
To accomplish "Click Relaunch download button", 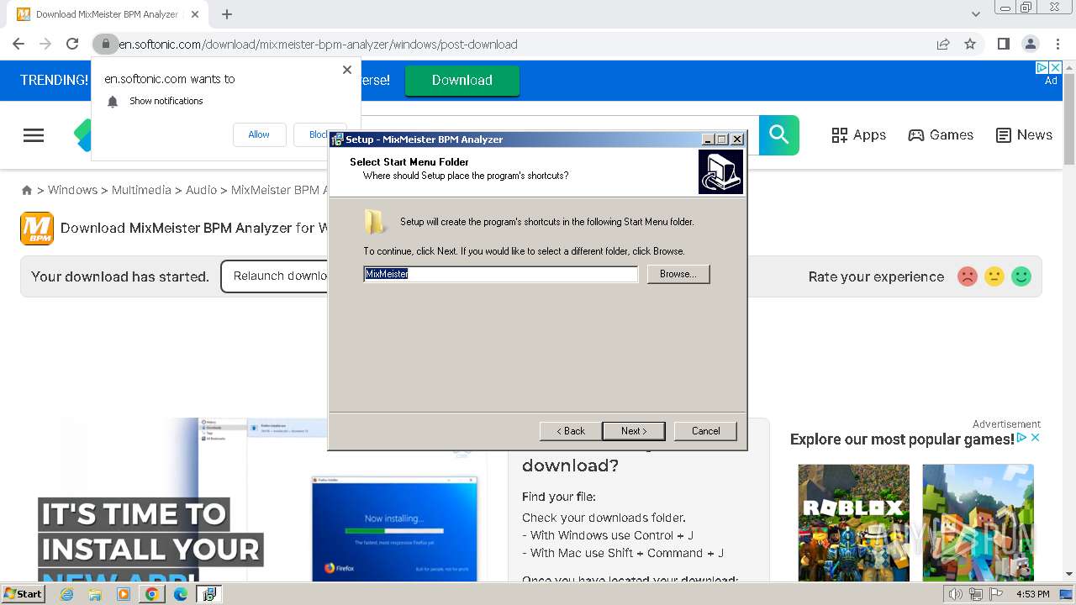I will [x=276, y=276].
